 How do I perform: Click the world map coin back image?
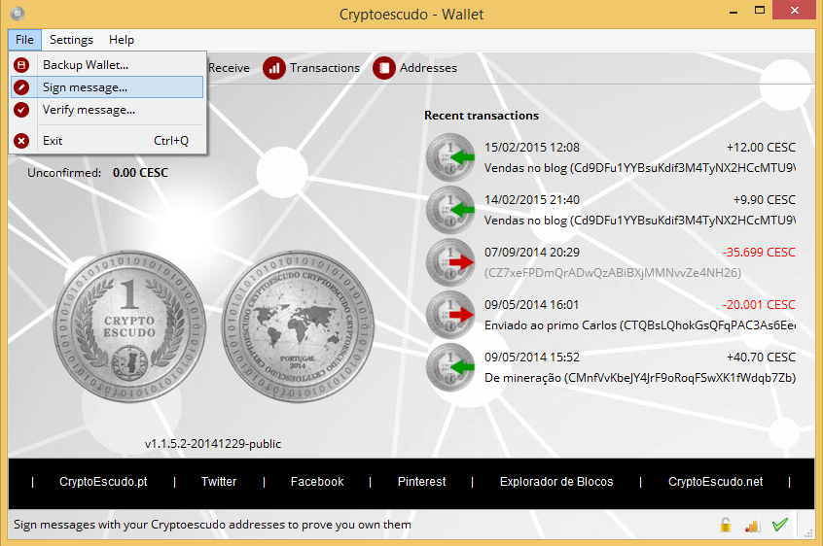(298, 327)
